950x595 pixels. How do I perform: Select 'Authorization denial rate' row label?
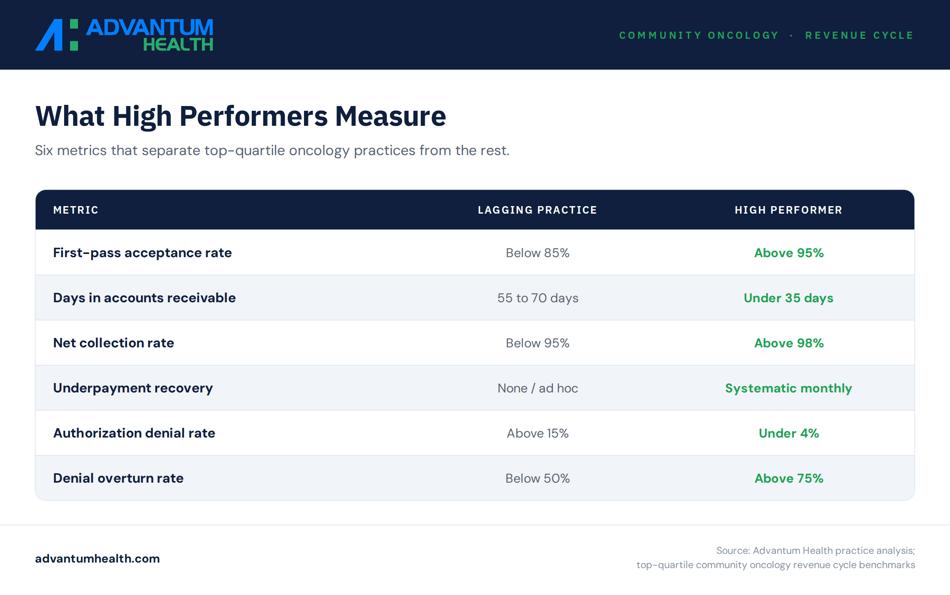[134, 433]
